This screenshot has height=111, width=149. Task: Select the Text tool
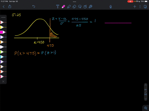pyautogui.click(x=58, y=6)
